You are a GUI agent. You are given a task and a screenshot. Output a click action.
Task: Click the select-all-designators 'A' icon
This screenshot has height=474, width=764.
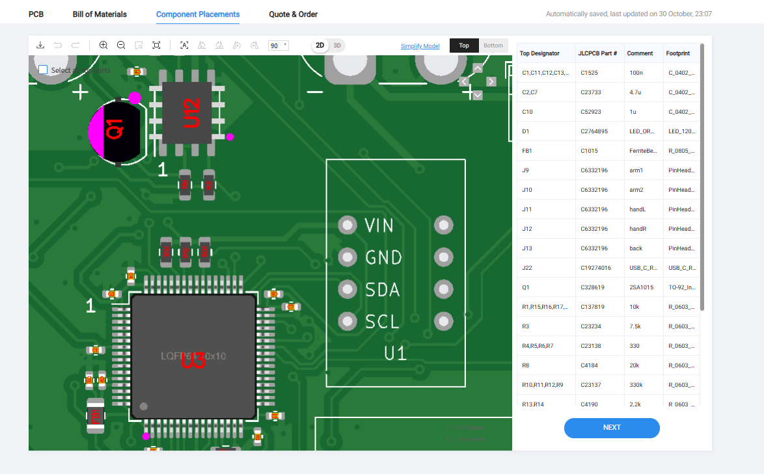coord(184,45)
